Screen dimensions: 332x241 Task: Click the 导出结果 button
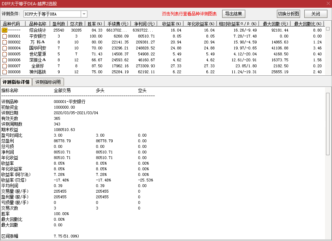pyautogui.click(x=233, y=14)
